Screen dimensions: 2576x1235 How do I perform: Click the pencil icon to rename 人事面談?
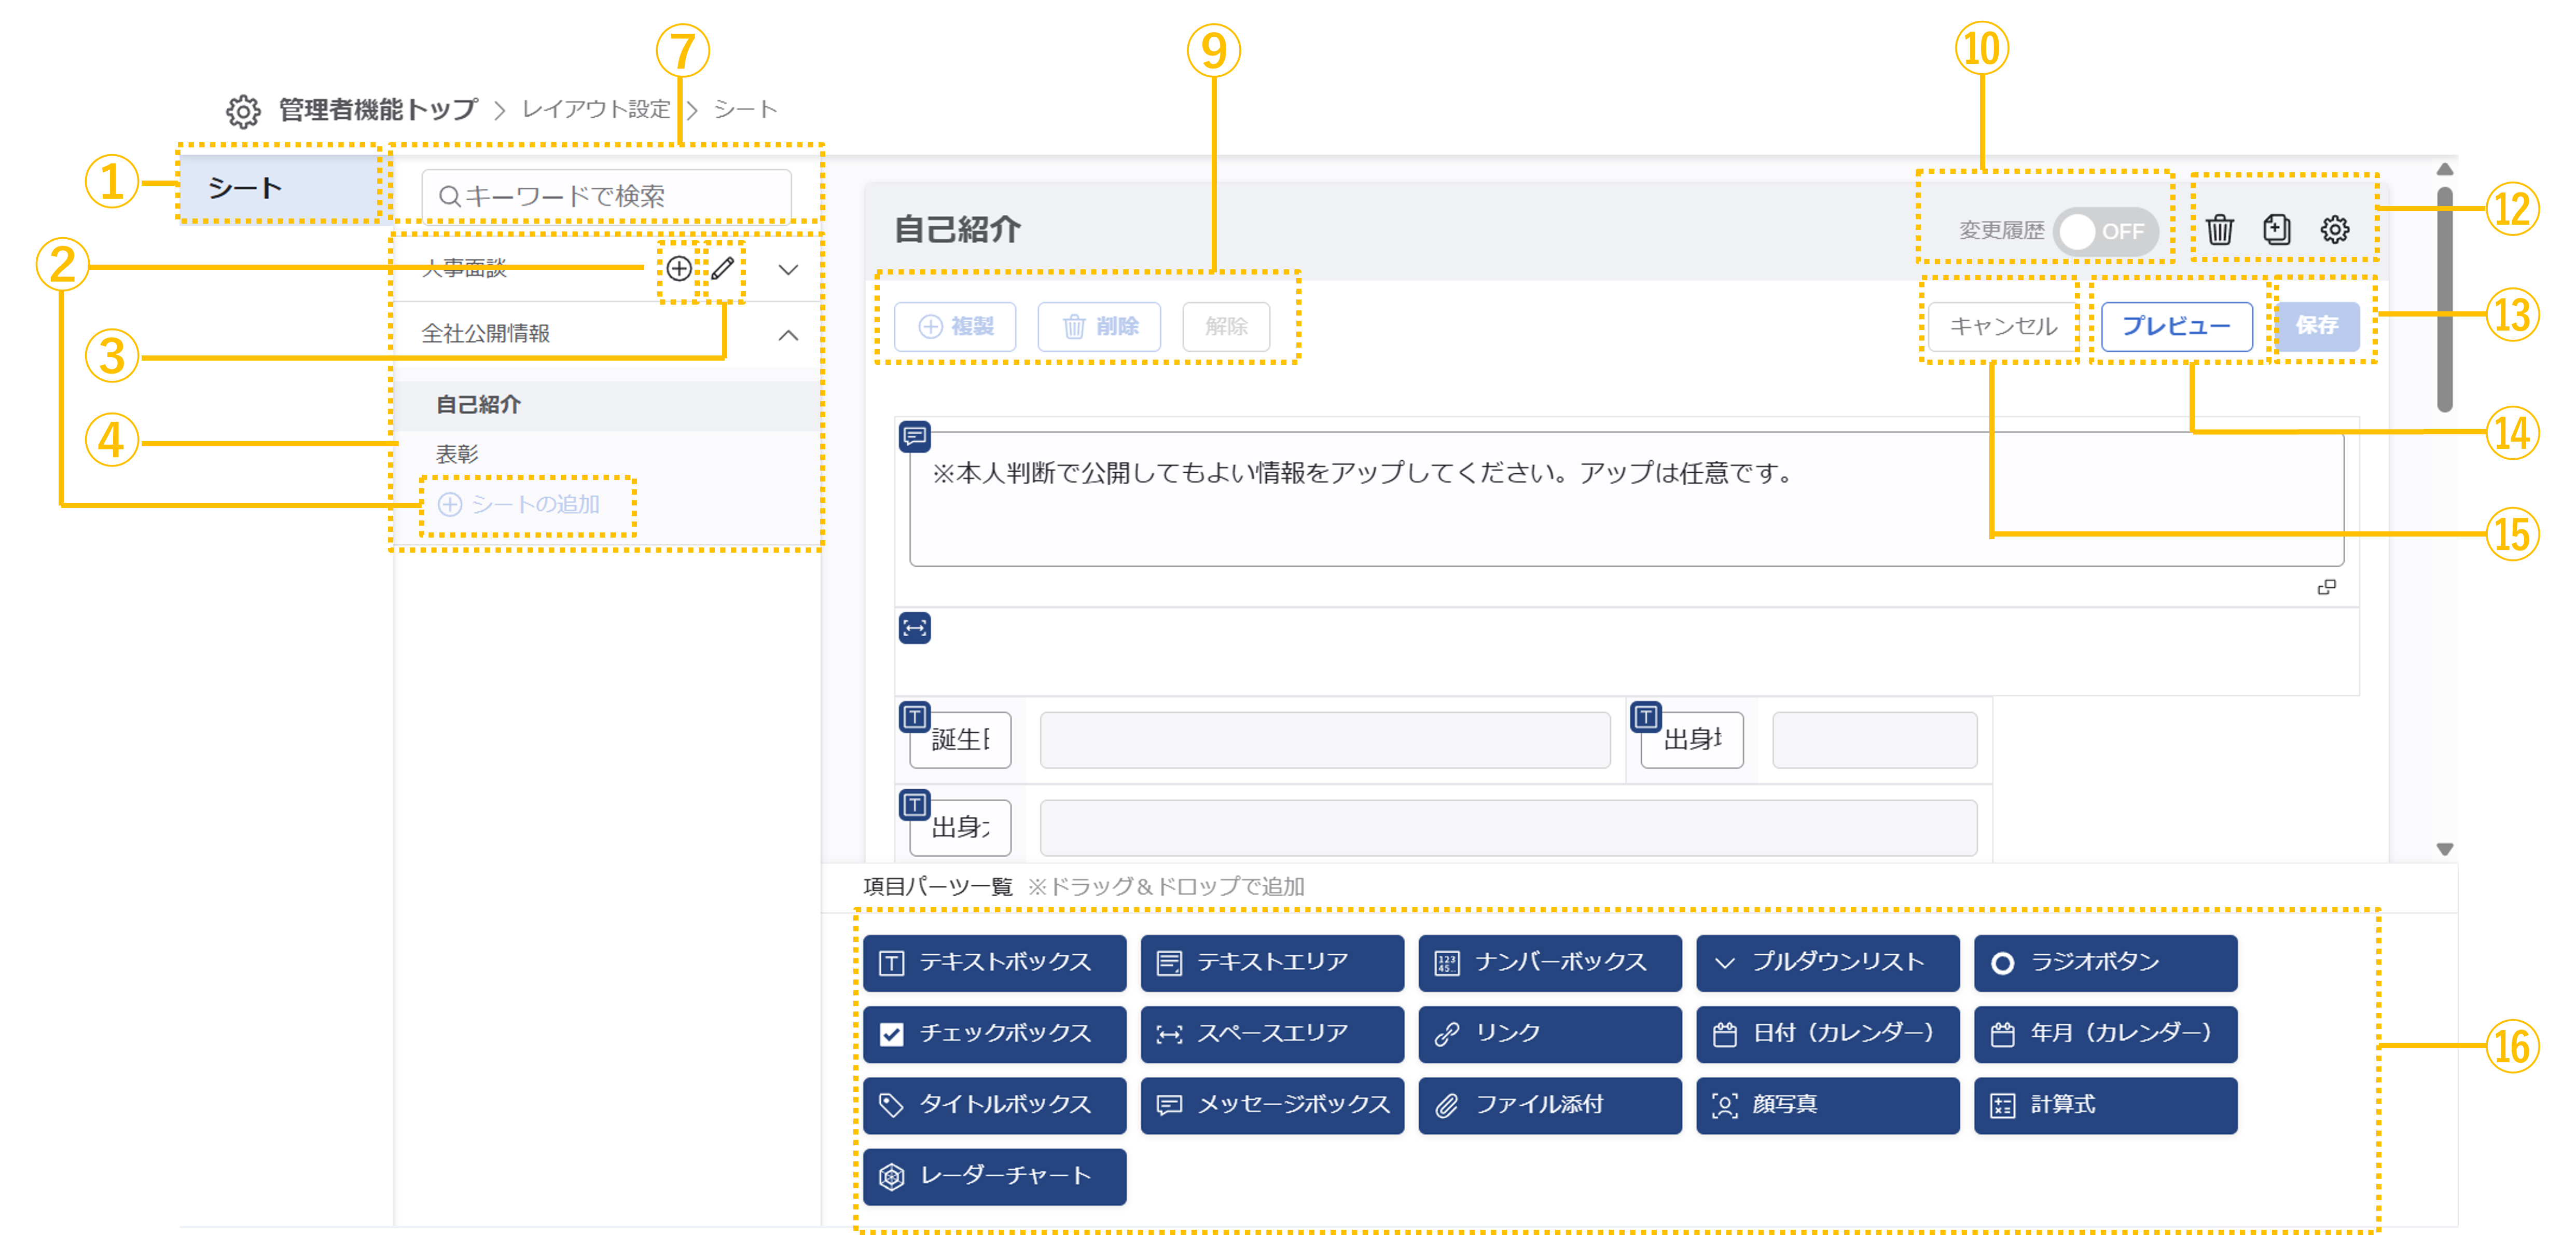pos(724,268)
